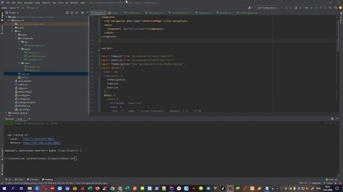Collapse the components folder
The height and width of the screenshot is (192, 343).
16,38
